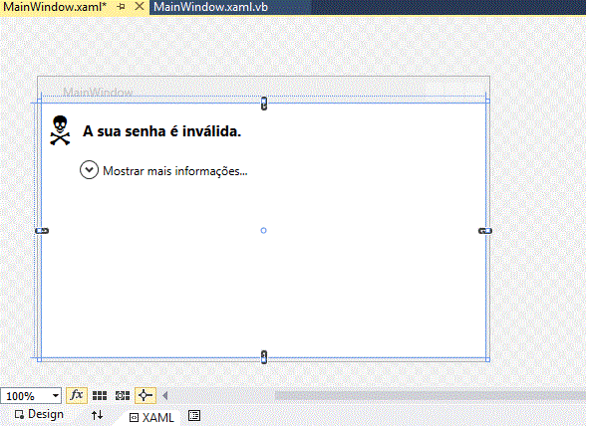Click the right margin anchor link icon
Viewport: 590px width, 428px height.
[x=485, y=231]
